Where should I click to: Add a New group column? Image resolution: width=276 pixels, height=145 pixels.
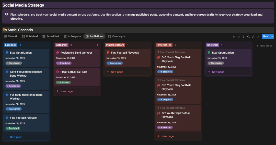tap(264, 46)
